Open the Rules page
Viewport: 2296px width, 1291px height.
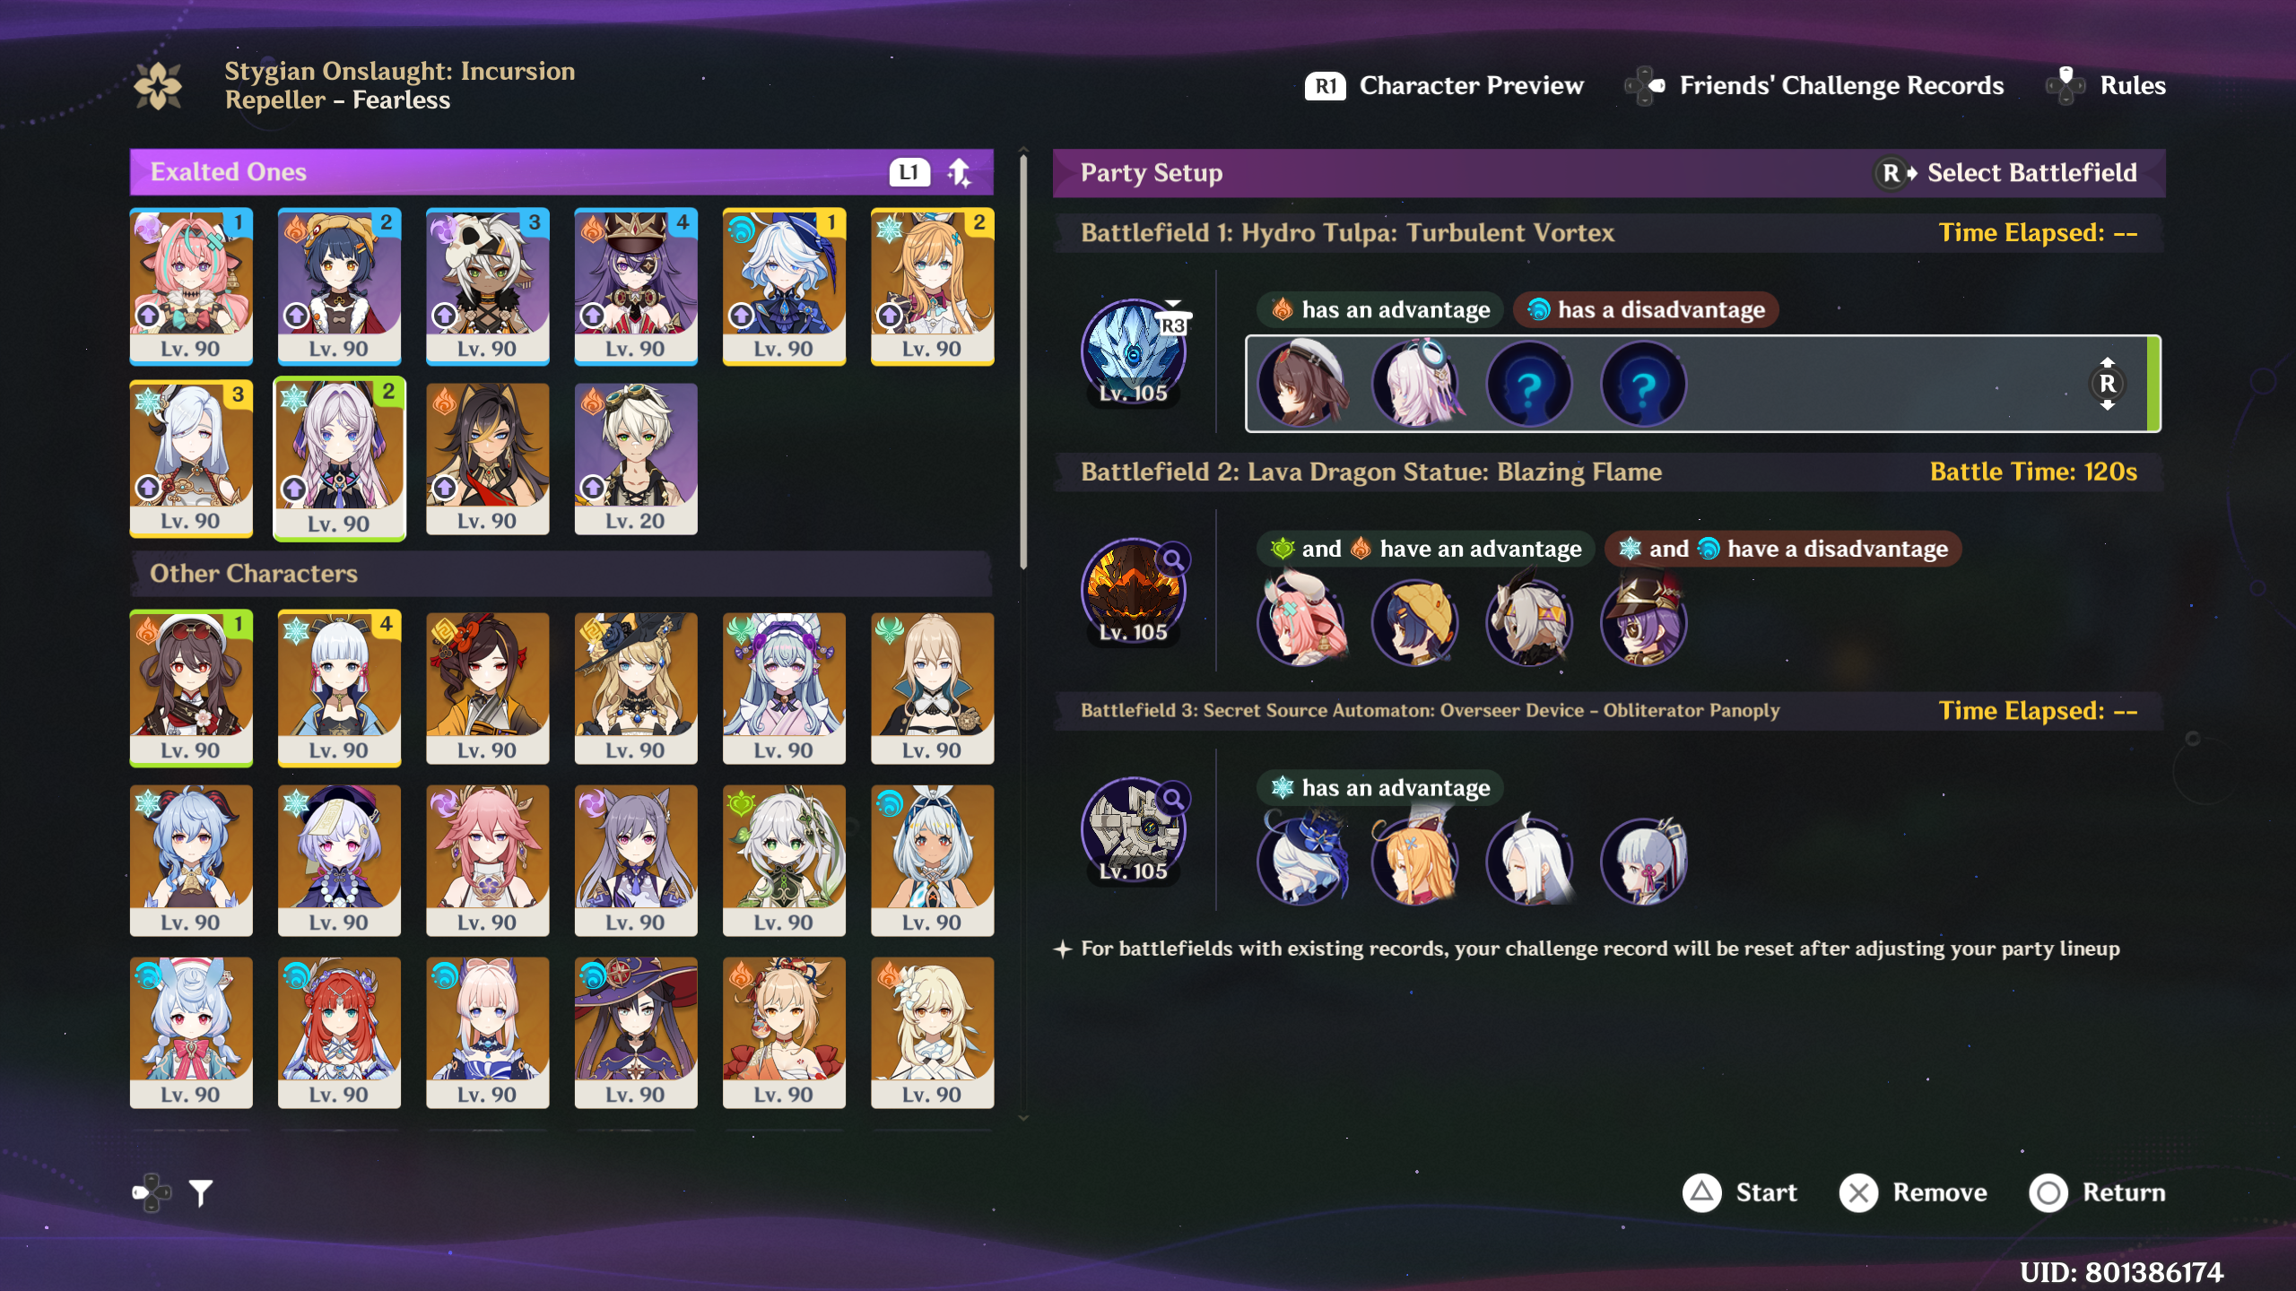[2105, 86]
